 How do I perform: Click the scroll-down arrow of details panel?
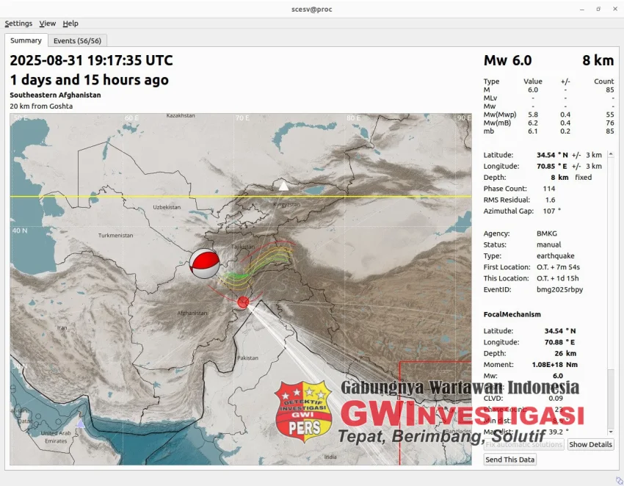[611, 432]
